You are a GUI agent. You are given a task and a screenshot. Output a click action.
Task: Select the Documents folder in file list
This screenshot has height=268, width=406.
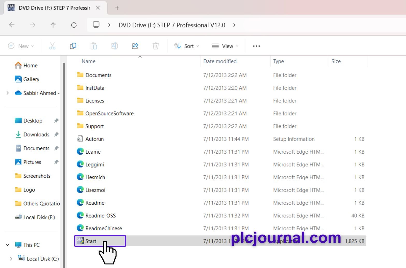(94, 75)
